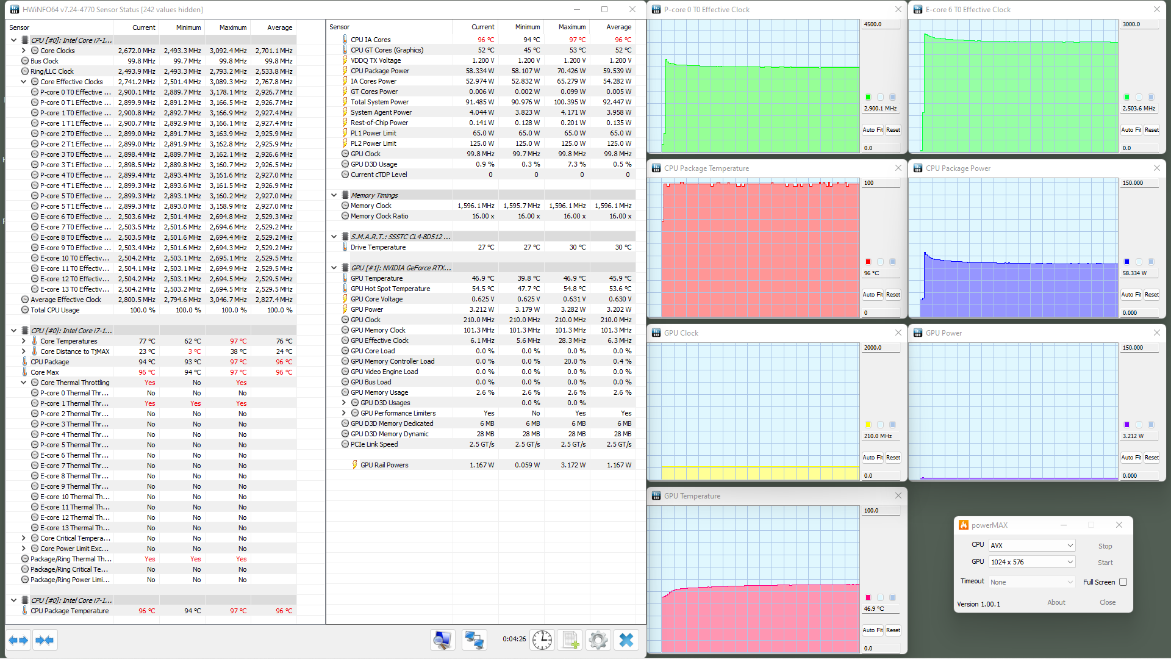Toggle red series box in CPU Package Temperature graph
This screenshot has width=1171, height=659.
[x=868, y=262]
